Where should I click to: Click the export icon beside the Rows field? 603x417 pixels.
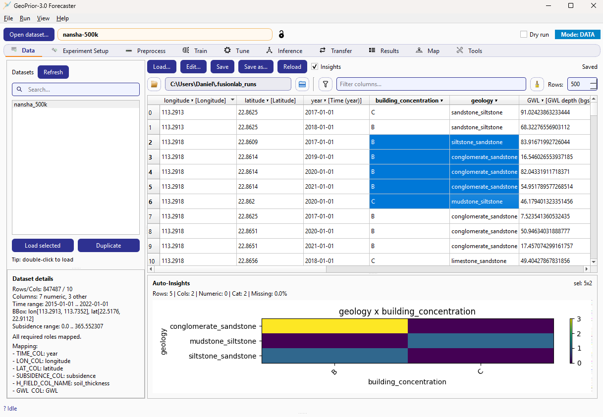[537, 84]
